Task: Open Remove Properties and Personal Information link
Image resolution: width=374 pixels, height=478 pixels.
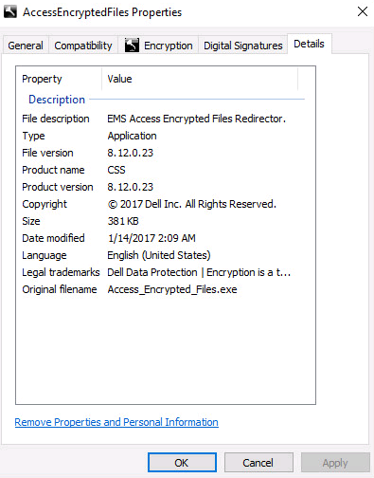Action: pos(116,422)
